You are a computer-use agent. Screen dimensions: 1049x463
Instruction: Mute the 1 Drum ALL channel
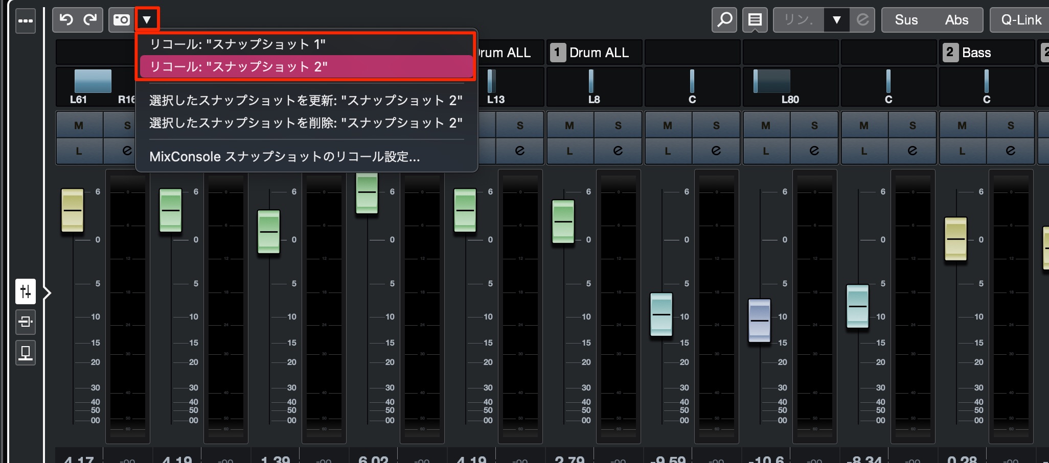click(x=570, y=125)
